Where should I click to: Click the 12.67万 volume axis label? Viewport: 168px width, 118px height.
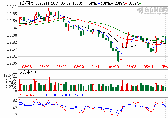click(x=10, y=75)
